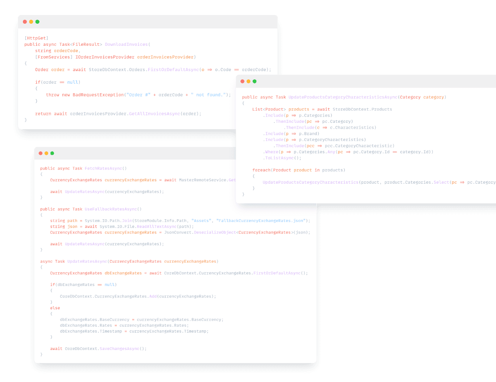Click green dot on FetchRatesAsync window
The image size is (496, 382).
click(x=52, y=153)
